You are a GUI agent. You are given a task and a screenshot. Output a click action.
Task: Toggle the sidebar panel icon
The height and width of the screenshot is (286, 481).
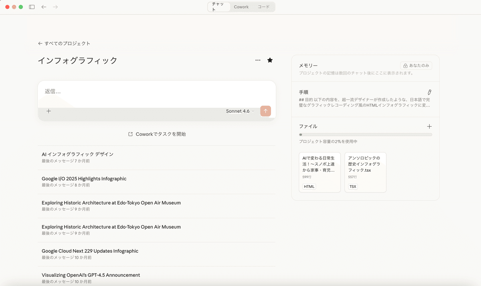pyautogui.click(x=32, y=7)
